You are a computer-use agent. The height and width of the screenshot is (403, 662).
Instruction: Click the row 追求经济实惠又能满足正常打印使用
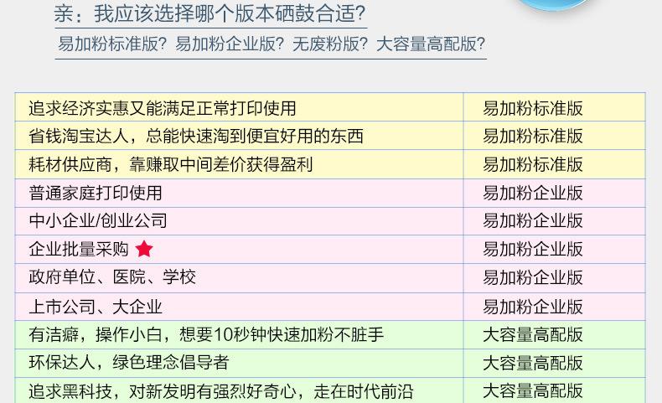point(163,108)
